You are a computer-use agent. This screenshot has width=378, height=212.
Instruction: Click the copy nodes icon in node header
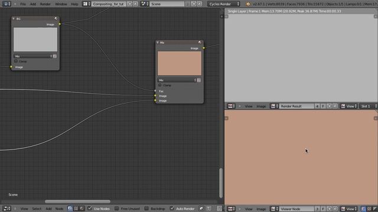(209, 208)
